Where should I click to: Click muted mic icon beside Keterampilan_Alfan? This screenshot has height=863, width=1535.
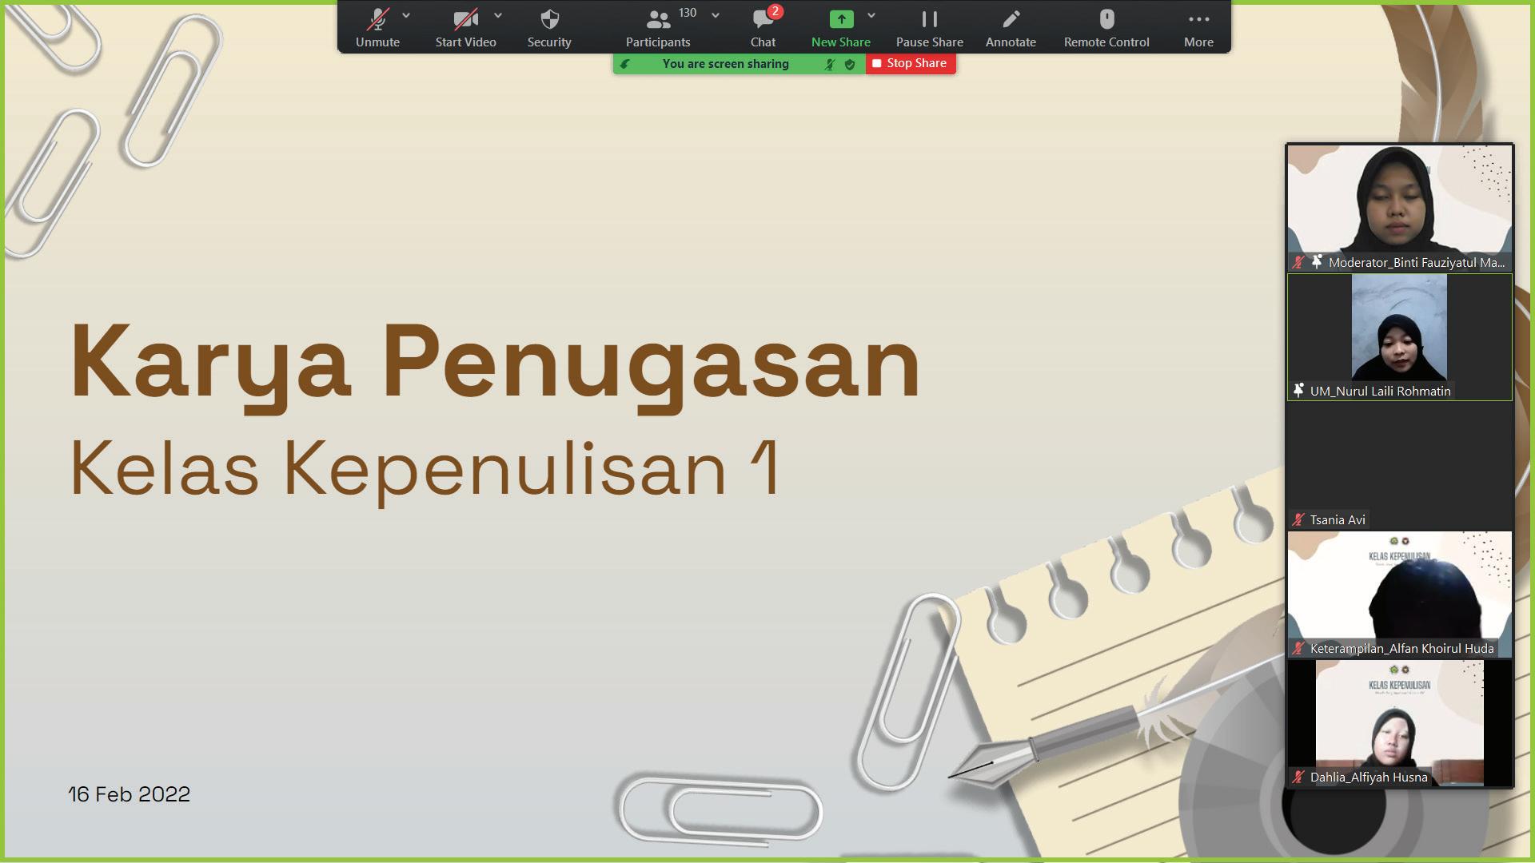click(x=1298, y=648)
